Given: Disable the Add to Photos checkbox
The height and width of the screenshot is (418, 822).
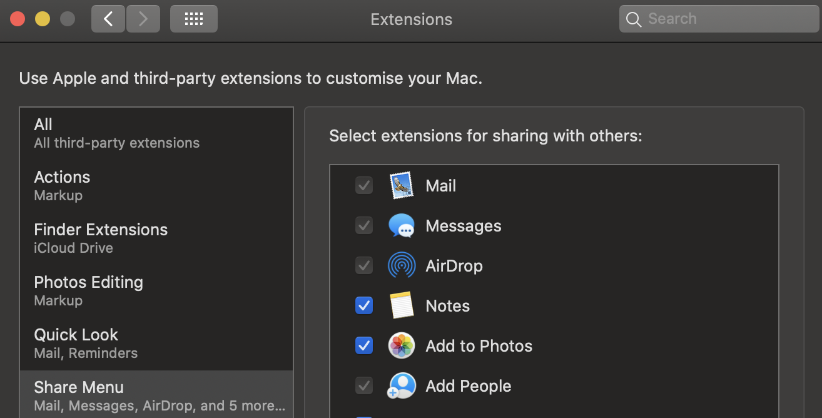Looking at the screenshot, I should click(364, 346).
